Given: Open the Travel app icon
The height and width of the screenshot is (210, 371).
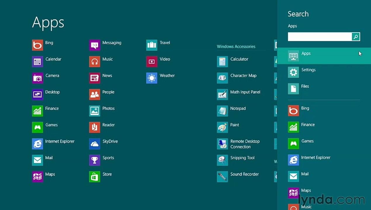Looking at the screenshot, I should pos(152,45).
